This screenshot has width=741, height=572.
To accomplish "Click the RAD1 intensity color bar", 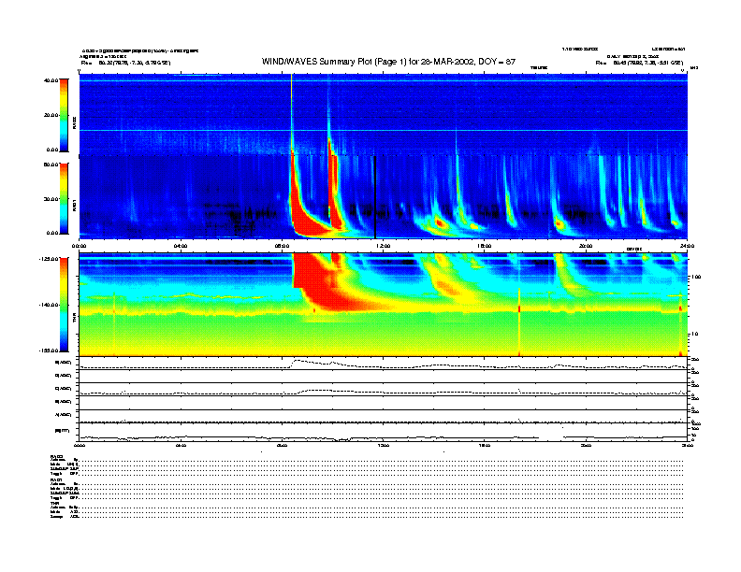I will coord(64,198).
